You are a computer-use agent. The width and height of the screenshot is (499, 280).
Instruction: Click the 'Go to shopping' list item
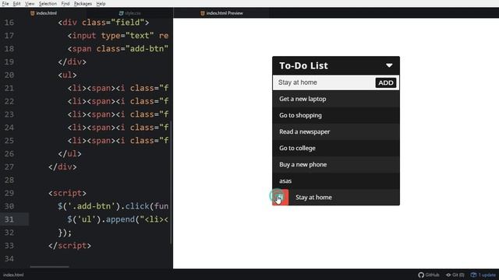[x=336, y=115]
